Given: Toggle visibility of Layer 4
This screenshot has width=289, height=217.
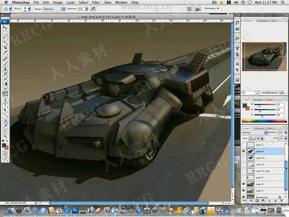Looking at the screenshot, I should click(x=244, y=151).
